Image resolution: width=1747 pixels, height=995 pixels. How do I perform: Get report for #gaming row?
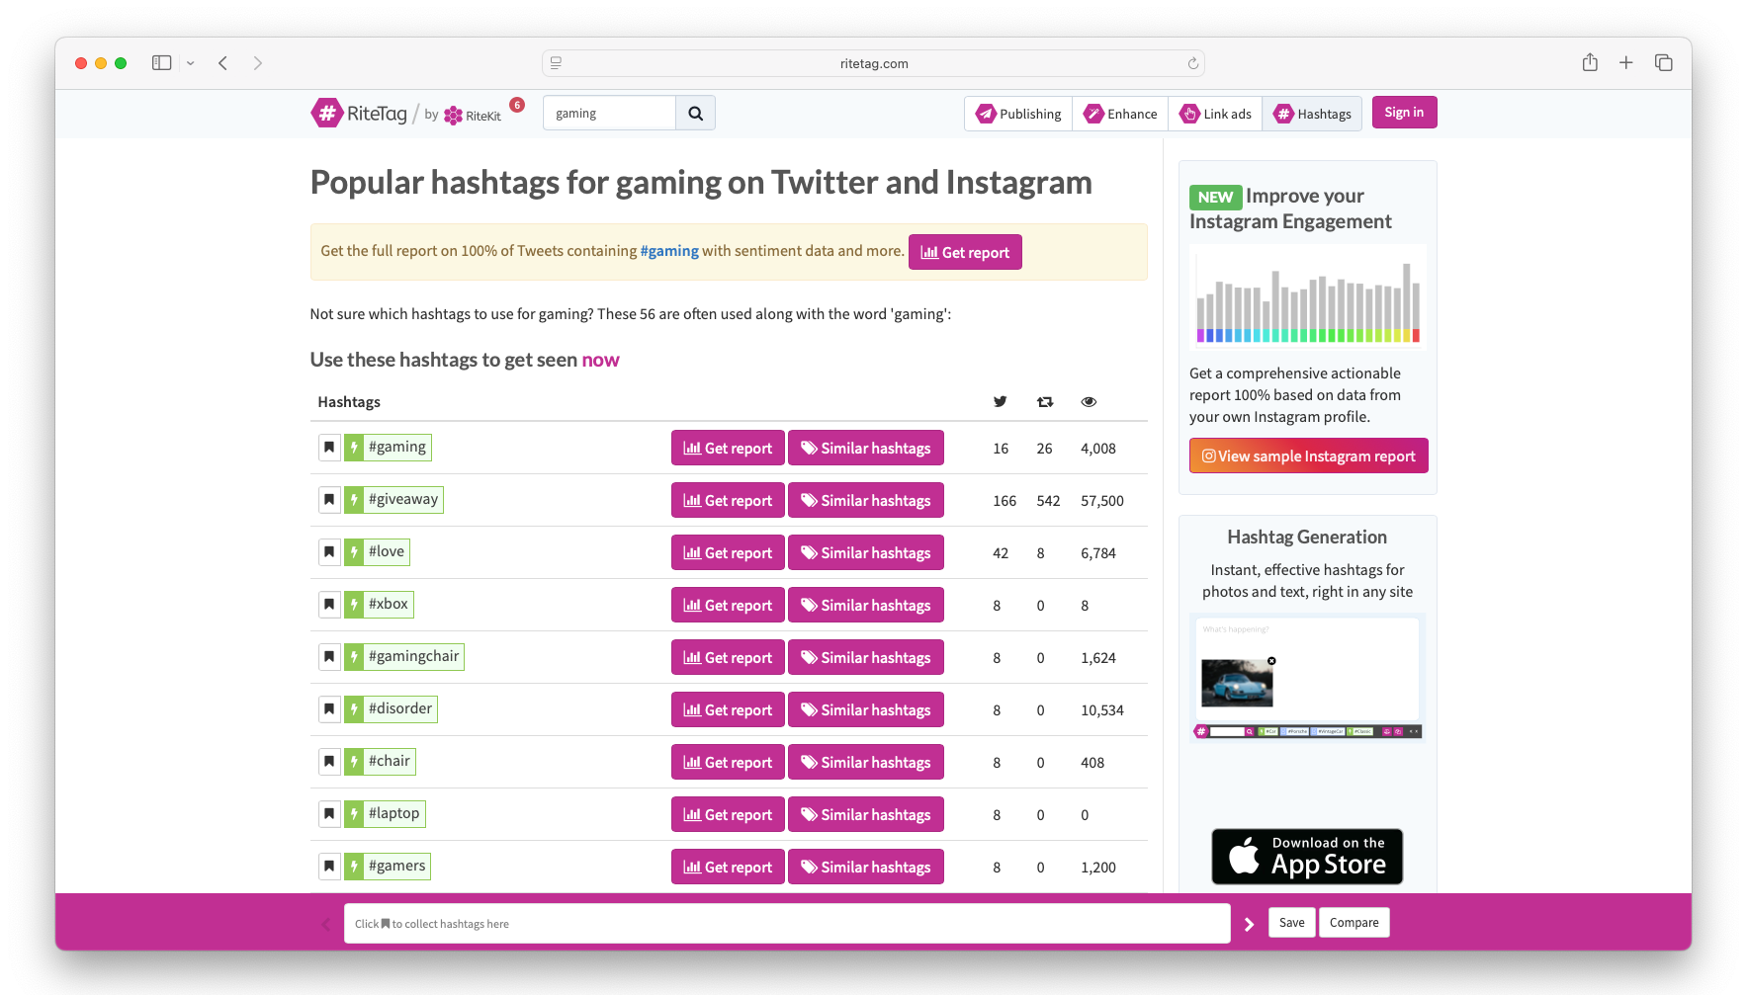[728, 448]
